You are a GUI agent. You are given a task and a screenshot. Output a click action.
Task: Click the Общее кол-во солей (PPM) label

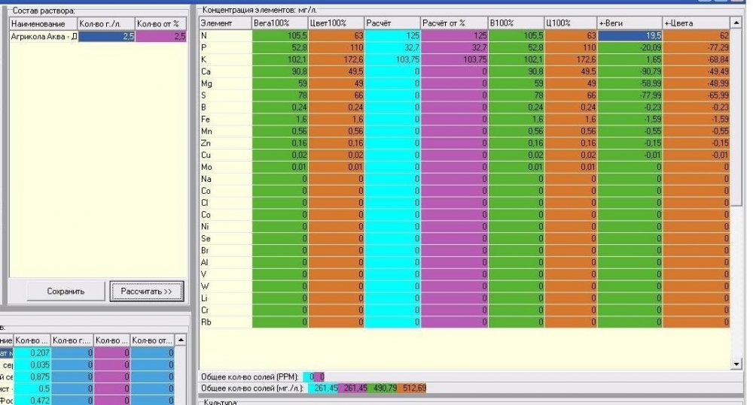pyautogui.click(x=250, y=376)
